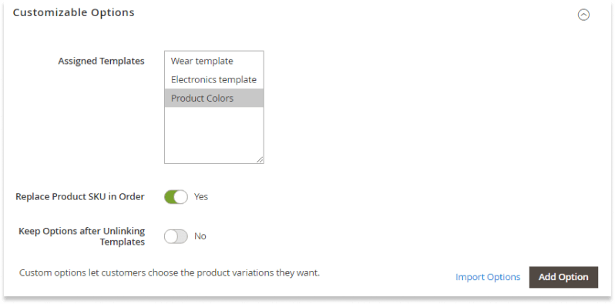Click the white knob of Replace SKU switch
The width and height of the screenshot is (615, 304).
(x=180, y=197)
